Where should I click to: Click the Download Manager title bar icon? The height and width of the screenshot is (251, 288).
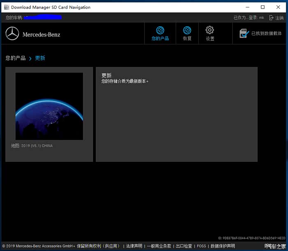[6, 7]
